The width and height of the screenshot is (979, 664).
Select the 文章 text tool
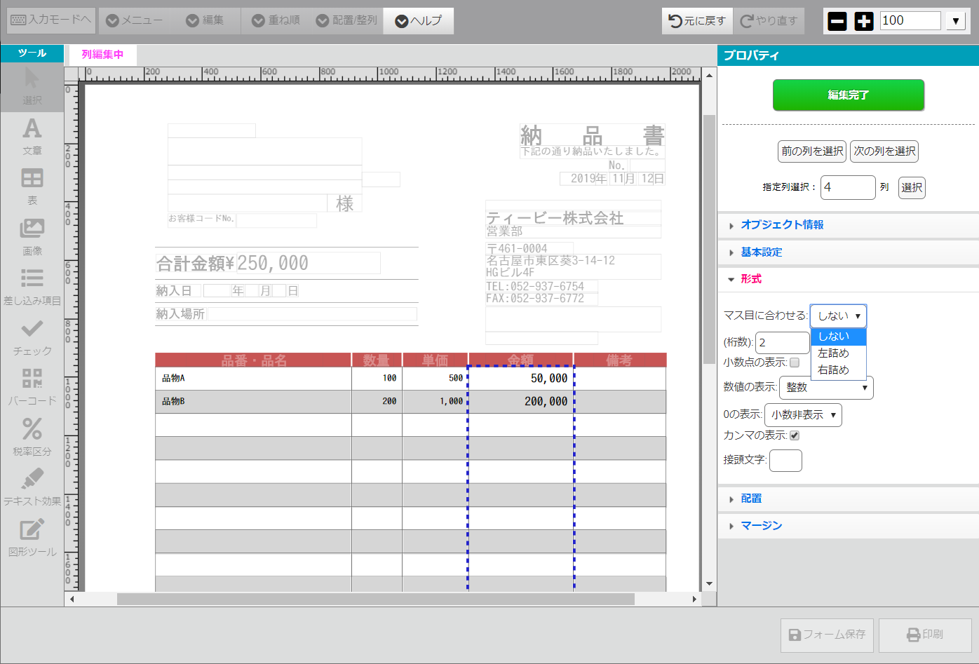[x=32, y=136]
